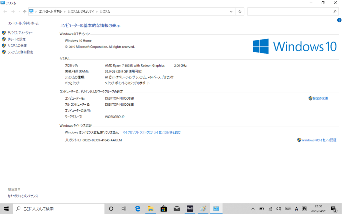The height and width of the screenshot is (214, 342).
Task: Open the clock showing 22:08
Action: coord(318,209)
